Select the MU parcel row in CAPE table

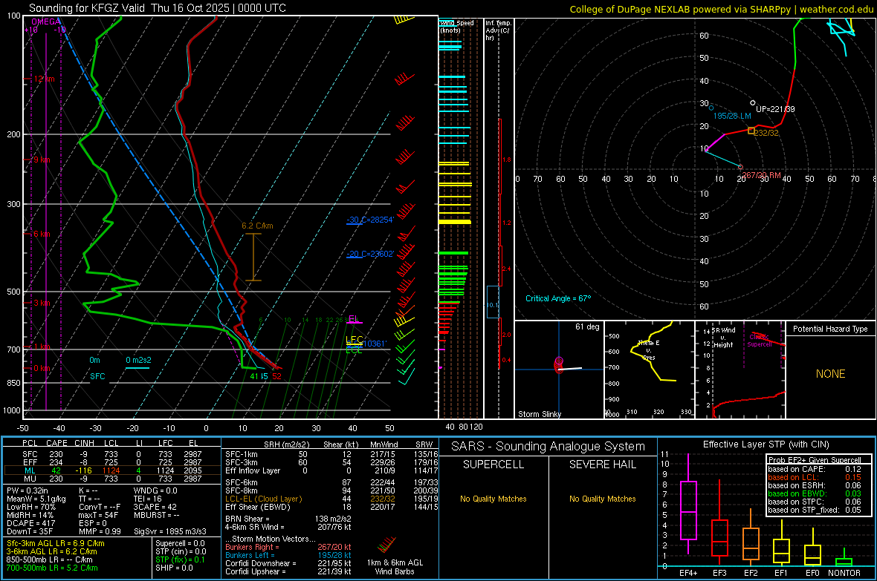pyautogui.click(x=111, y=478)
